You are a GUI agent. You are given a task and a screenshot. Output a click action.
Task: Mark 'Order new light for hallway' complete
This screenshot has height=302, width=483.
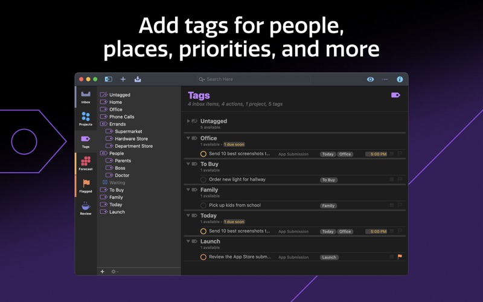(x=203, y=180)
